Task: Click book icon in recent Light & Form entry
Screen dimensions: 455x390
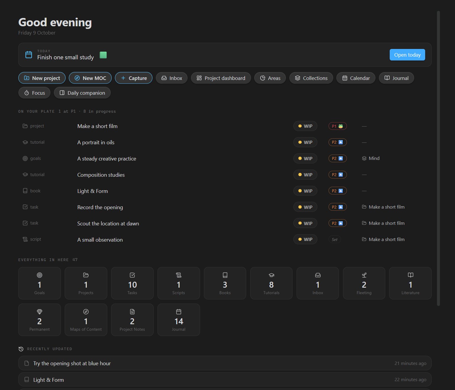Action: [27, 379]
